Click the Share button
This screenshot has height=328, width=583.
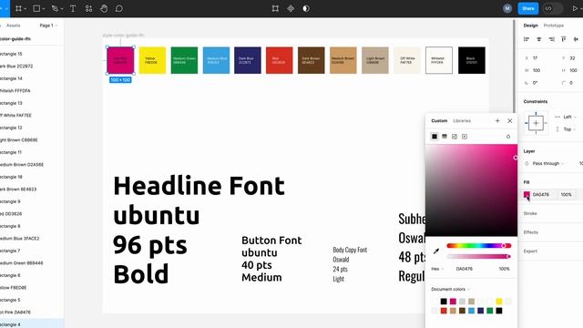528,8
